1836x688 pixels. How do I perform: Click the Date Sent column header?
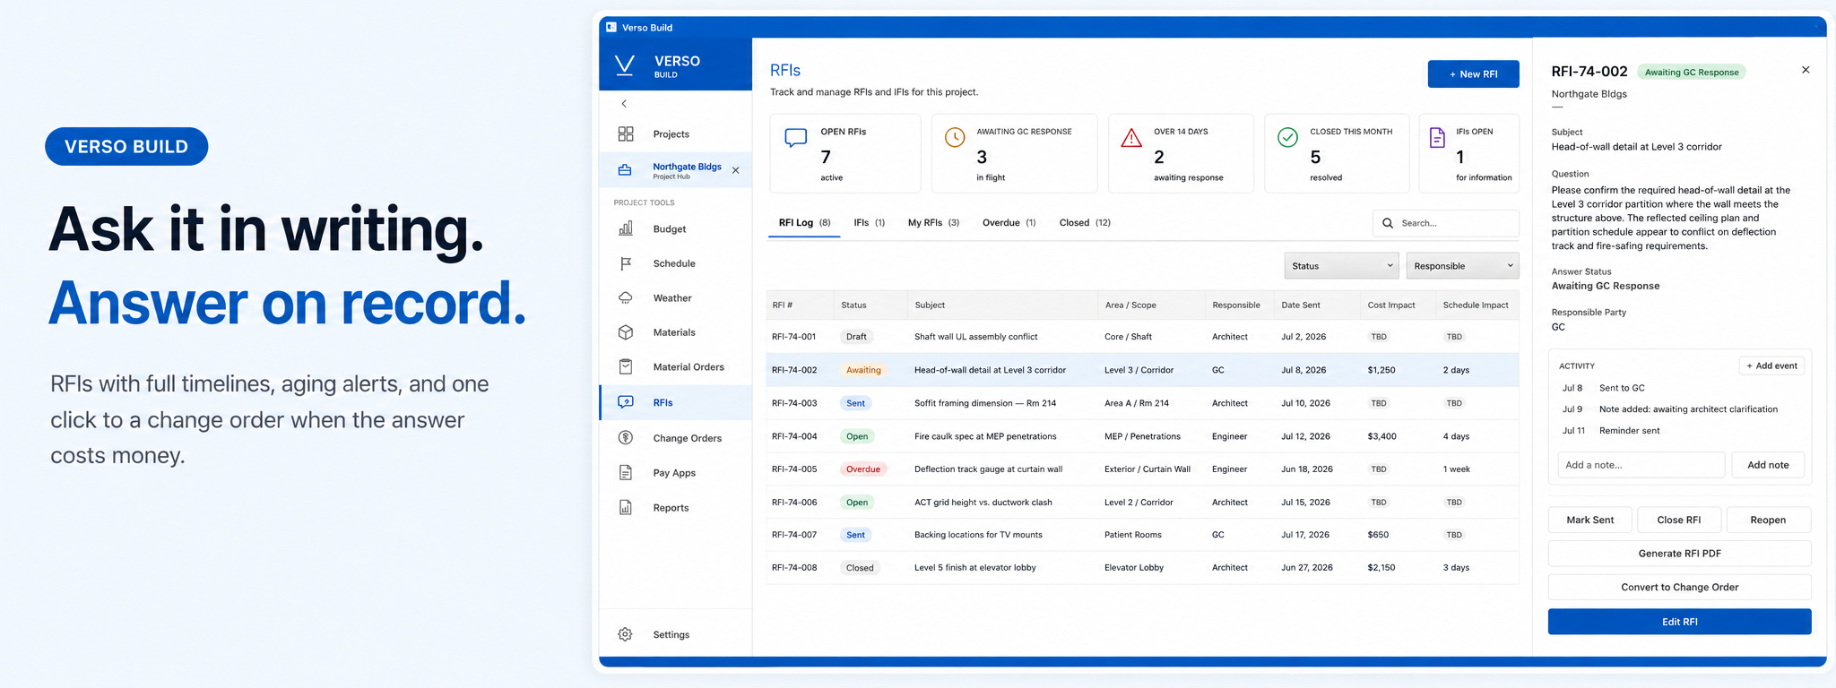point(1300,305)
